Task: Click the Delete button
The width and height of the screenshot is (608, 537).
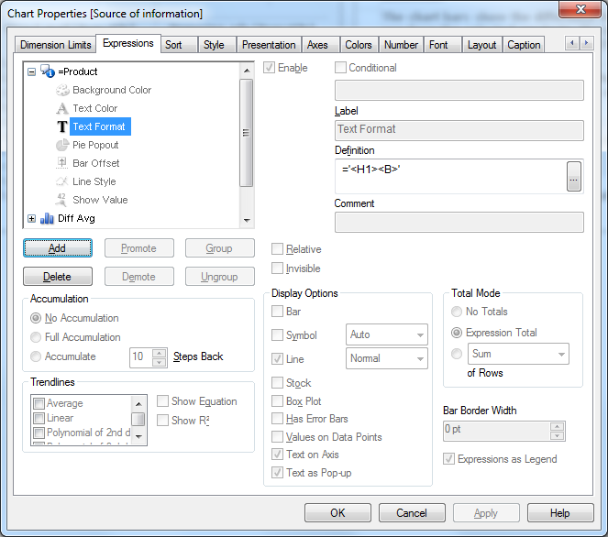Action: click(x=58, y=277)
